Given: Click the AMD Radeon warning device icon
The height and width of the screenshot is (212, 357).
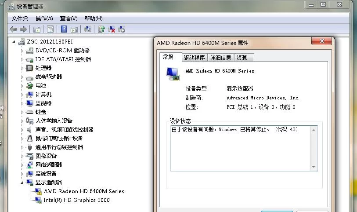Looking at the screenshot, I should pyautogui.click(x=38, y=191).
